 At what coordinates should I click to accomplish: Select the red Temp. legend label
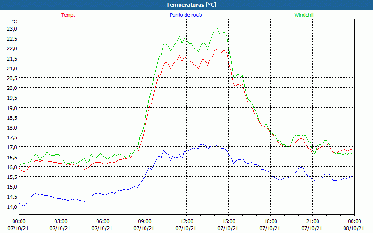68,15
